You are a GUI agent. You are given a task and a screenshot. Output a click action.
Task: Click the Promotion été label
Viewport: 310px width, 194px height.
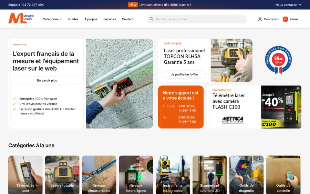tap(221, 90)
